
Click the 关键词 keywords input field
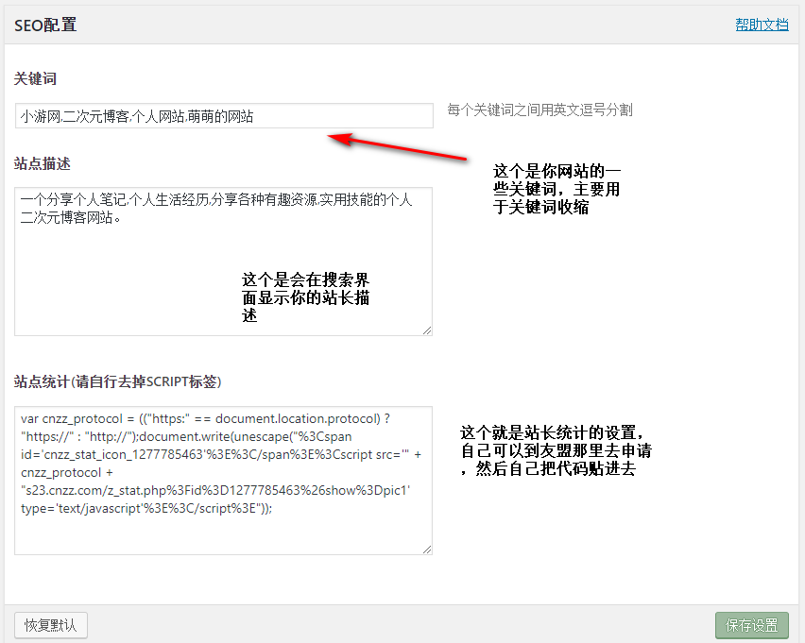(224, 116)
